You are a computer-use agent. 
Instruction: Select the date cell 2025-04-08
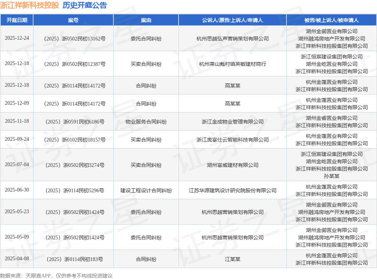coord(17,258)
